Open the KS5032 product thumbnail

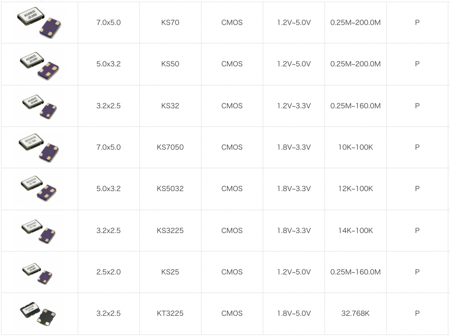tap(39, 189)
